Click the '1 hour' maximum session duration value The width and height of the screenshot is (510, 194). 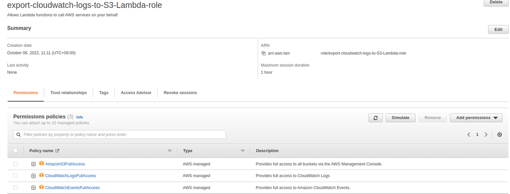tap(267, 72)
